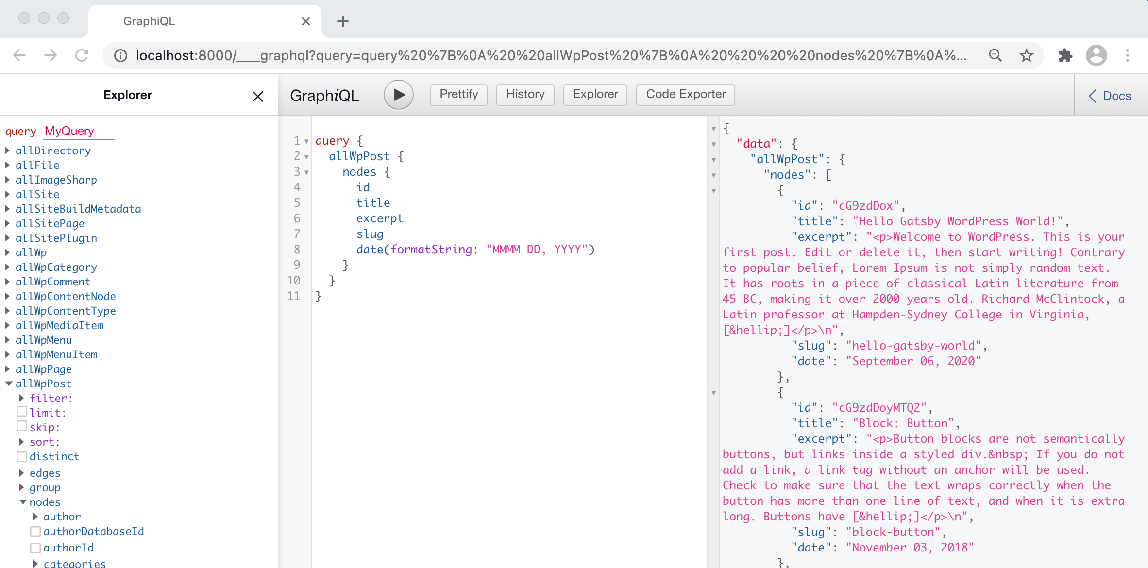Go forward in browser history
This screenshot has width=1148, height=568.
click(x=51, y=55)
